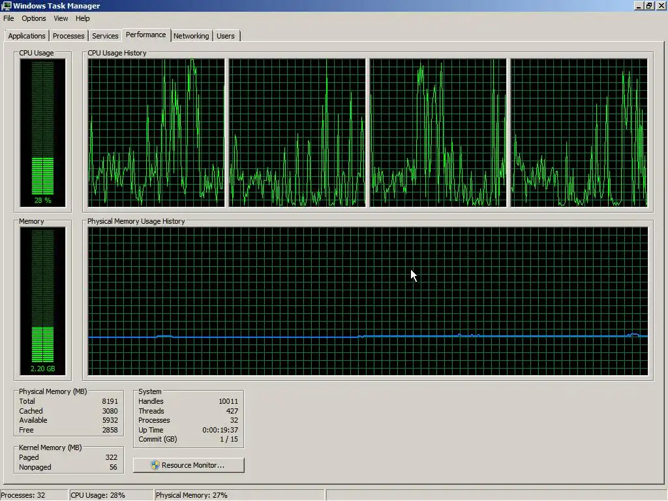The image size is (668, 501).
Task: Click the Commit (GB) value 1 / 15
Action: (x=229, y=439)
